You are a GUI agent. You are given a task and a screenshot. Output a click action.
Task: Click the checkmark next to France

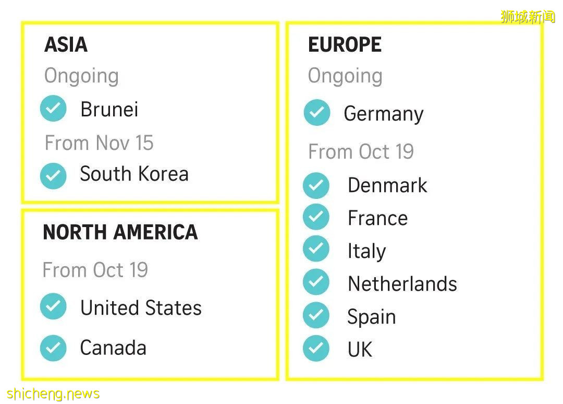tap(316, 217)
